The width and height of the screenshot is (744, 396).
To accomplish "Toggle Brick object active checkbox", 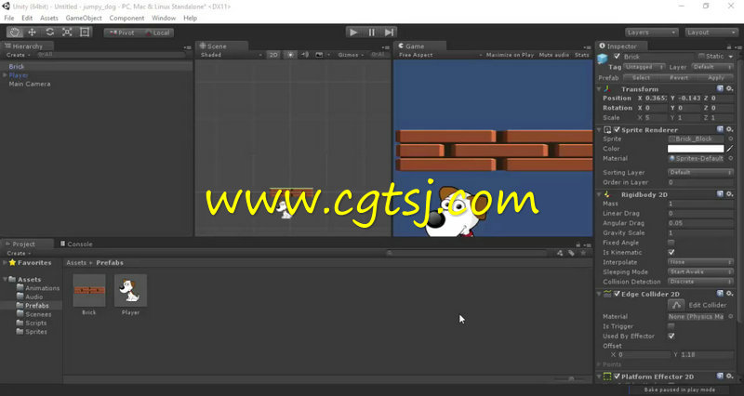I will tap(617, 57).
